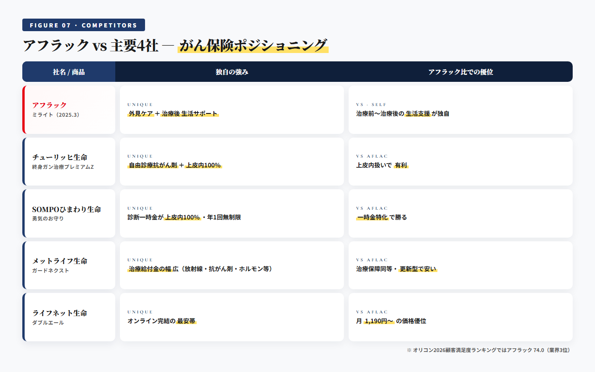Select the SOMPOひまわり生命 勇気のお守り card
This screenshot has width=595, height=372.
click(68, 213)
